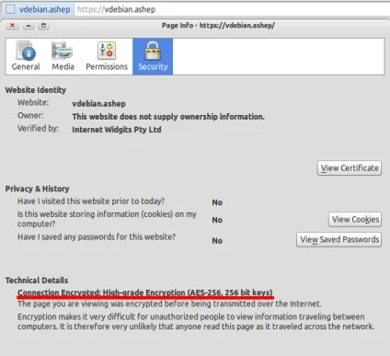Focus the https://vdebian.ashep address bar
This screenshot has width=390, height=356.
(x=233, y=9)
